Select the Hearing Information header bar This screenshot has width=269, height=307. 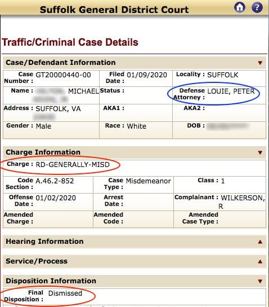134,242
